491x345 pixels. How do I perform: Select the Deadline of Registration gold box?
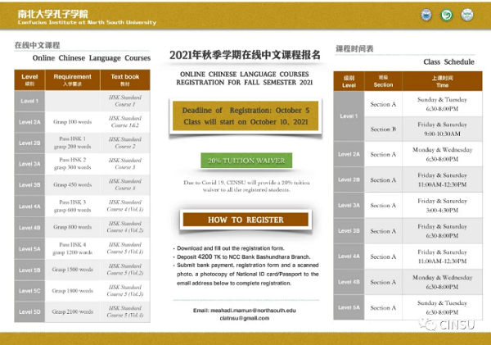[x=241, y=115]
